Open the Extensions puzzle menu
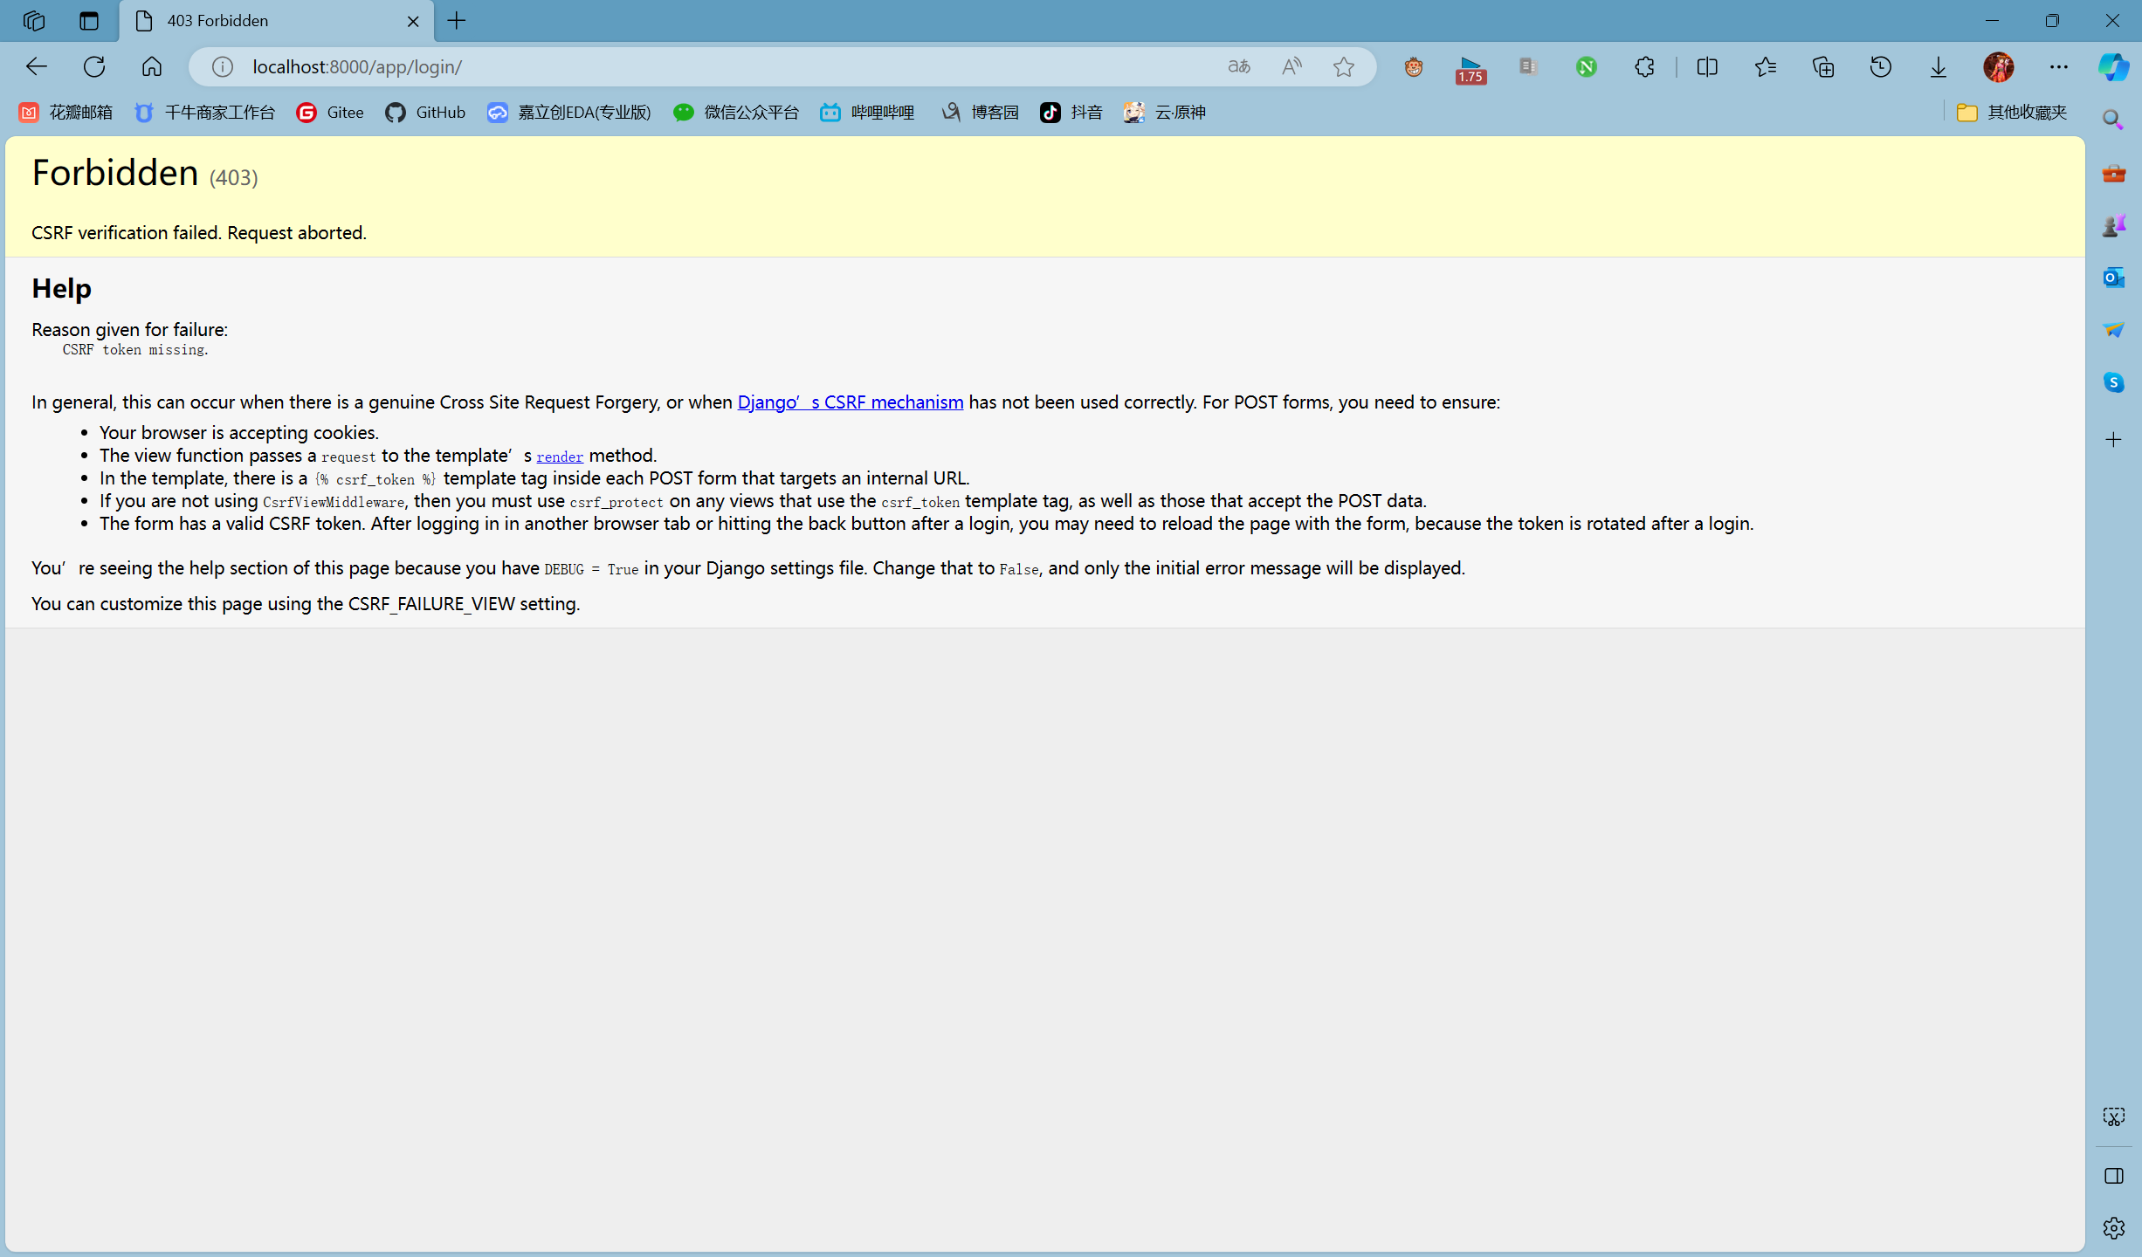Viewport: 2142px width, 1257px height. tap(1644, 66)
